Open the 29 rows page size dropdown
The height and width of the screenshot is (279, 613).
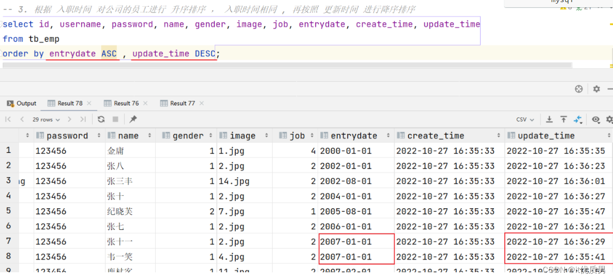point(46,119)
